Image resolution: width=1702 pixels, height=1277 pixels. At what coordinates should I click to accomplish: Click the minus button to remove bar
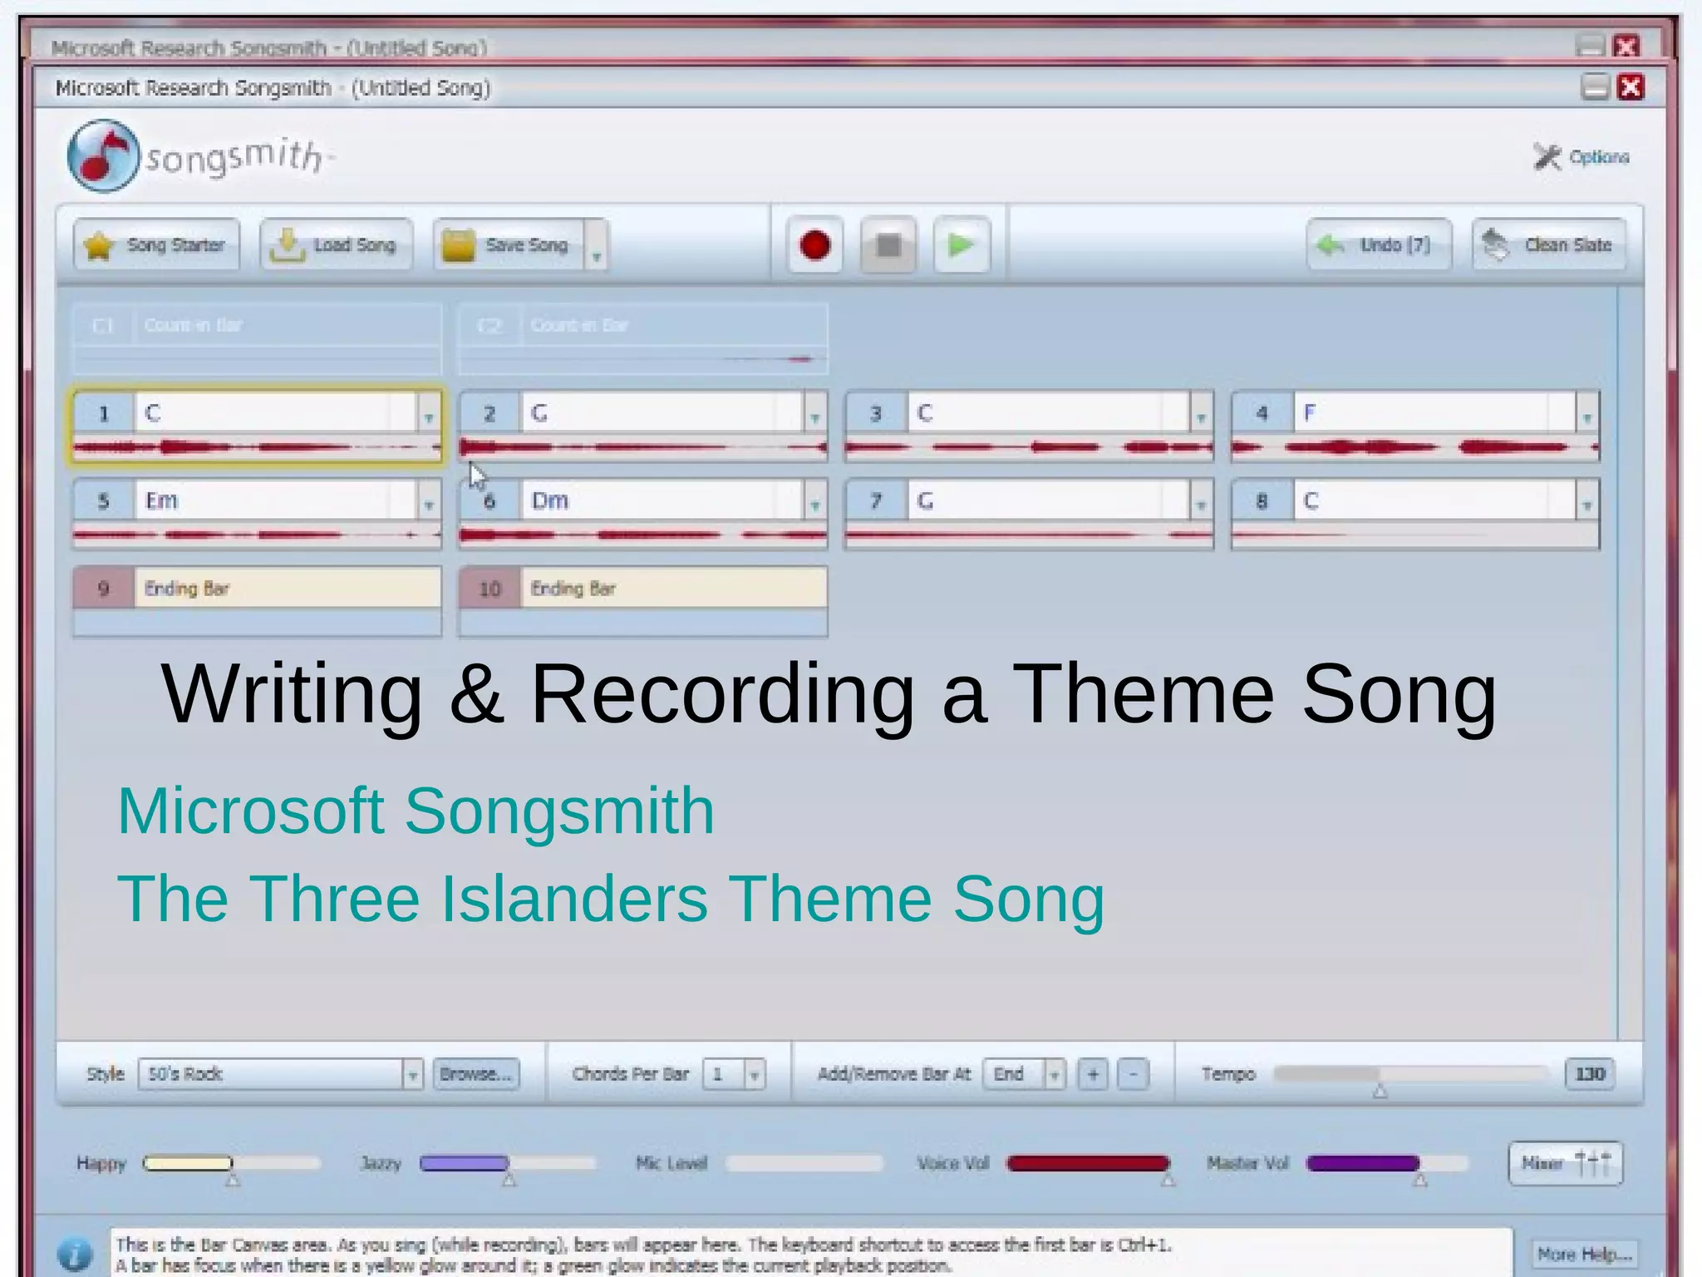pos(1133,1074)
